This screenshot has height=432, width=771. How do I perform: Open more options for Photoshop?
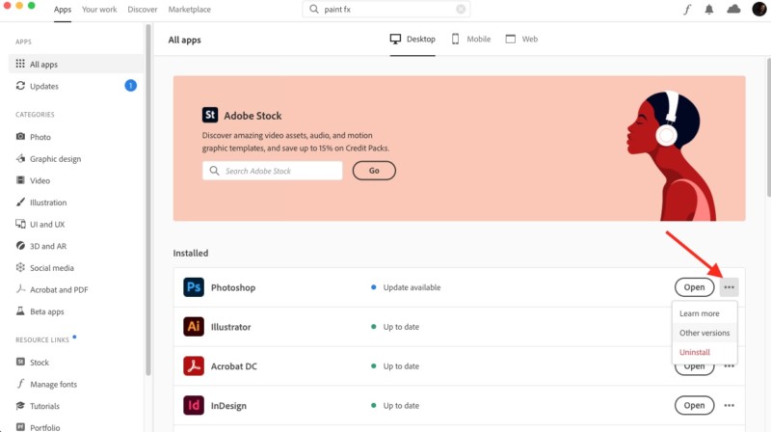(729, 287)
